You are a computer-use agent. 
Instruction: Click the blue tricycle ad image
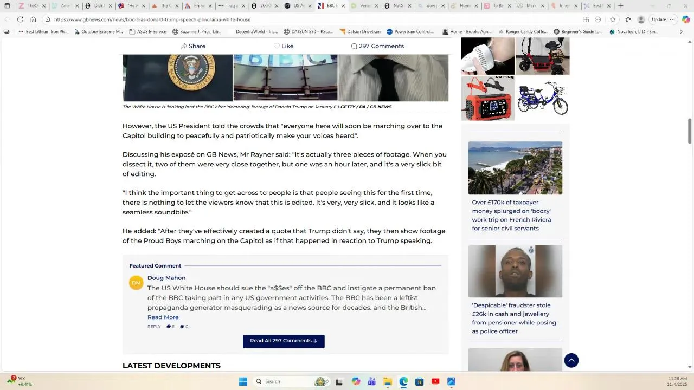click(543, 98)
